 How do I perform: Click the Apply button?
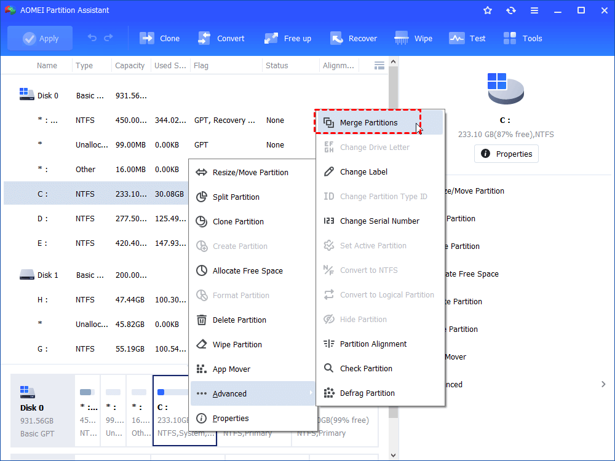(x=40, y=38)
